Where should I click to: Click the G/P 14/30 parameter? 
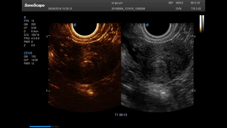pyautogui.click(x=31, y=60)
